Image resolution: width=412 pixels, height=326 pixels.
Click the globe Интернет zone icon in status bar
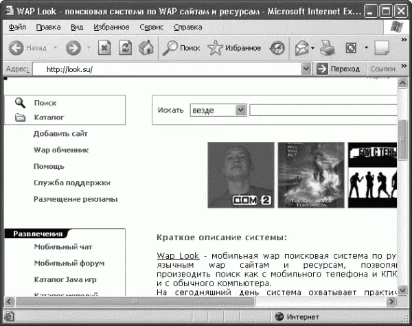[x=279, y=316]
